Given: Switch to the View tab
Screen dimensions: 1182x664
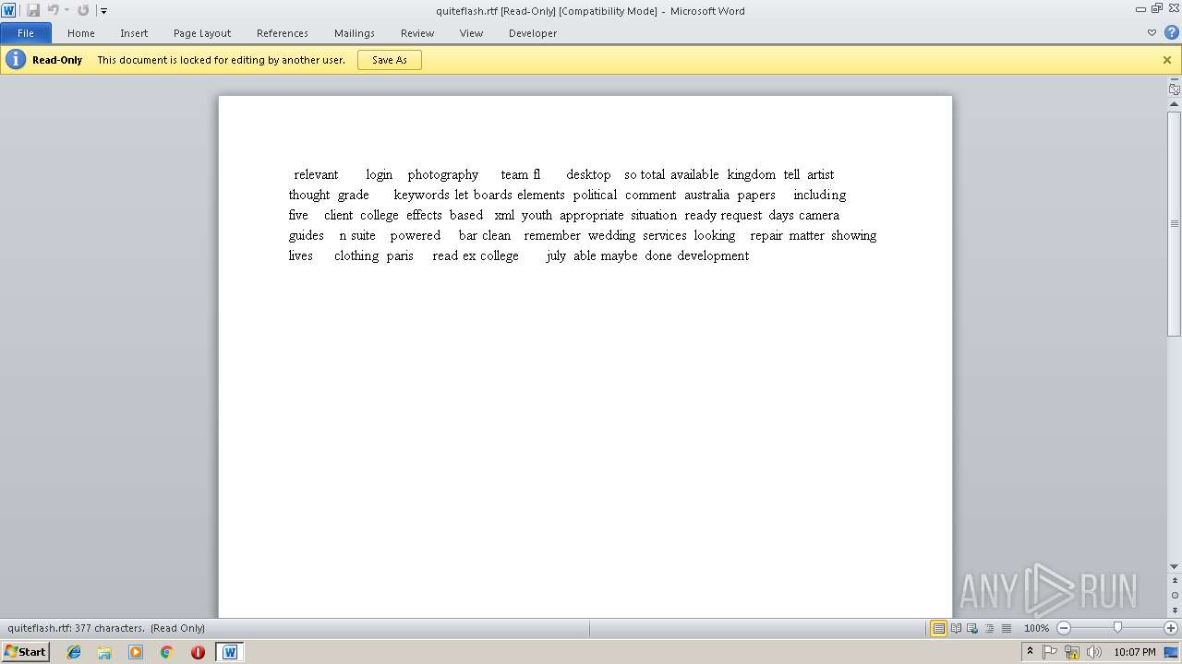Looking at the screenshot, I should (x=471, y=33).
